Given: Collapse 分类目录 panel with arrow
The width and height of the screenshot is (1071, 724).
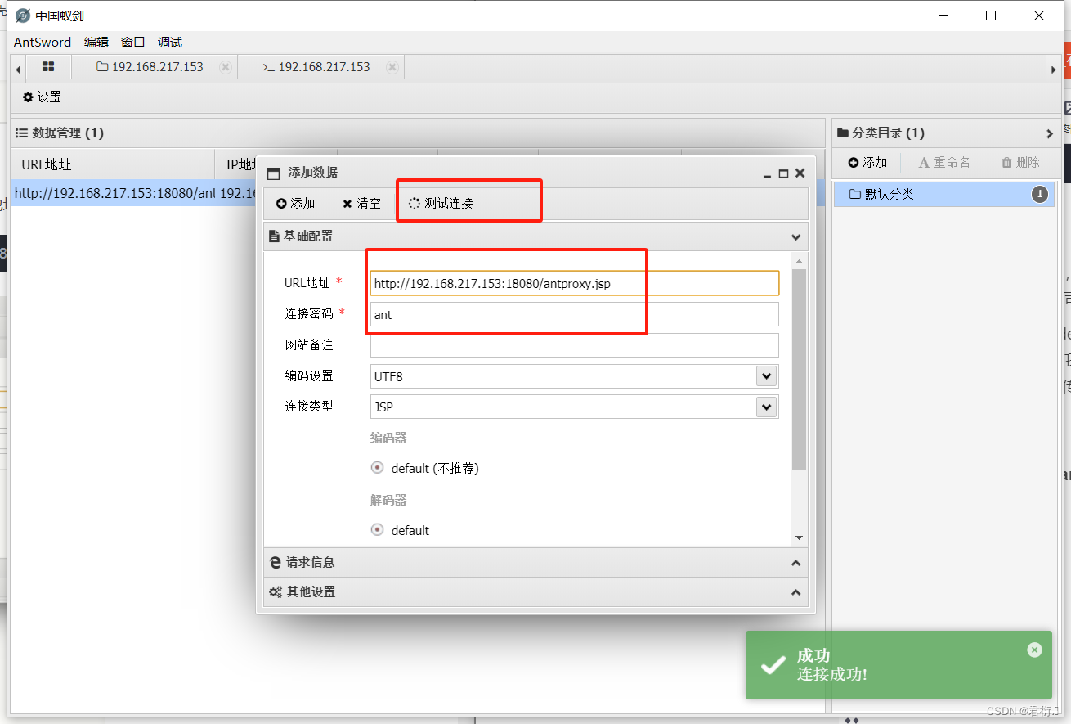Looking at the screenshot, I should 1050,133.
